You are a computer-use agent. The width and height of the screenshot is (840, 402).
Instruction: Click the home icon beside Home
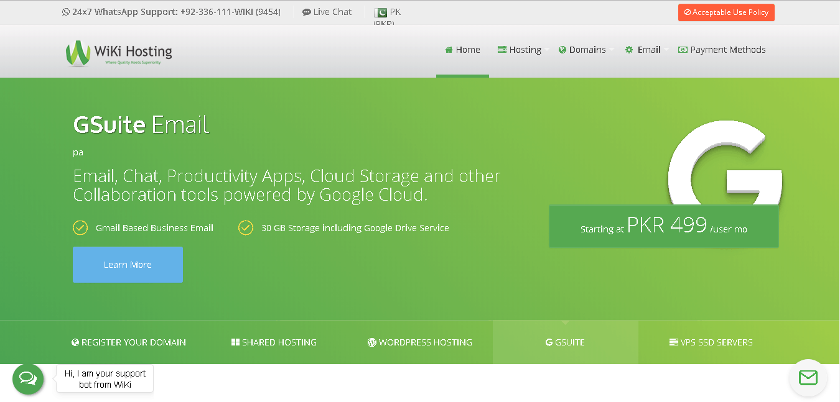point(449,50)
